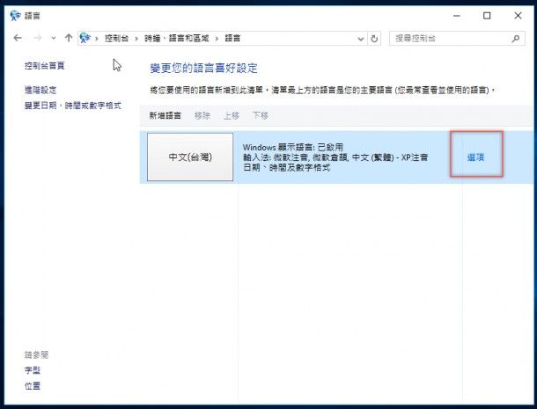
Task: Refresh the page with the refresh icon
Action: click(374, 39)
